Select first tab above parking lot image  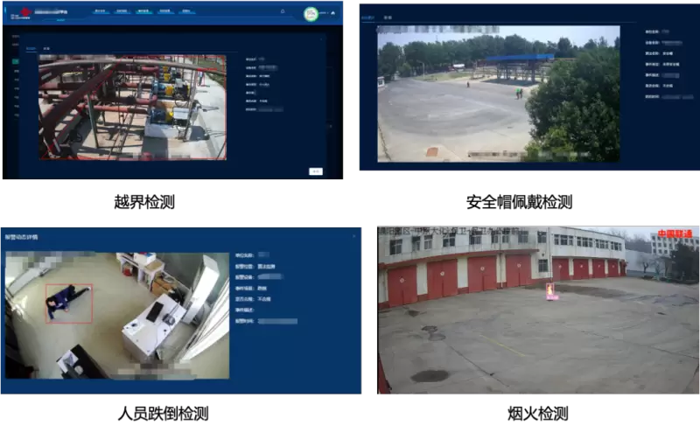click(x=368, y=17)
